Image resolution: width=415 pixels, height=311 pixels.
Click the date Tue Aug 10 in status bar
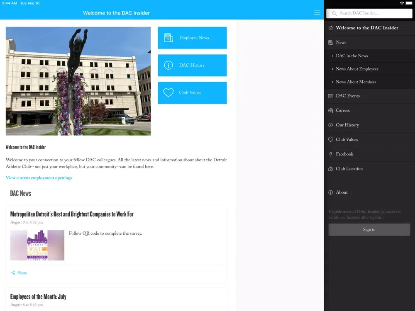click(30, 3)
